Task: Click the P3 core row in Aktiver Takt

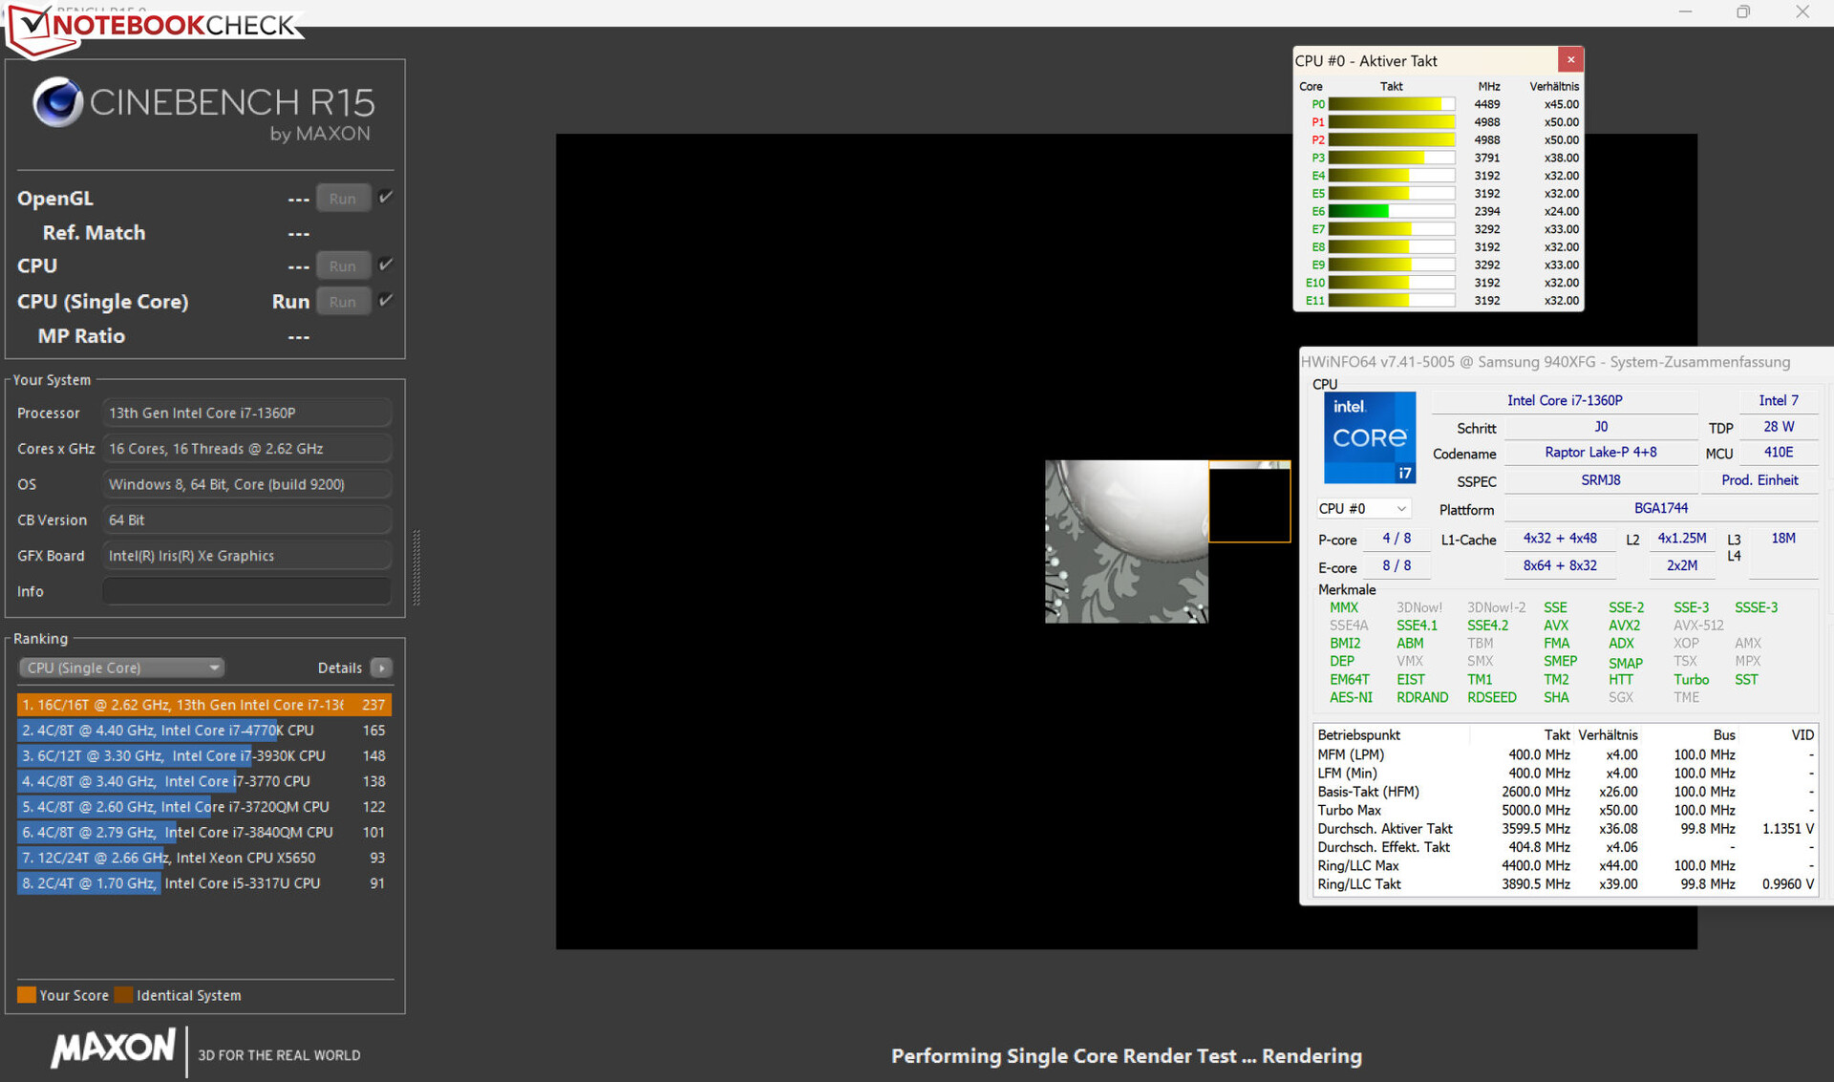Action: tap(1439, 158)
